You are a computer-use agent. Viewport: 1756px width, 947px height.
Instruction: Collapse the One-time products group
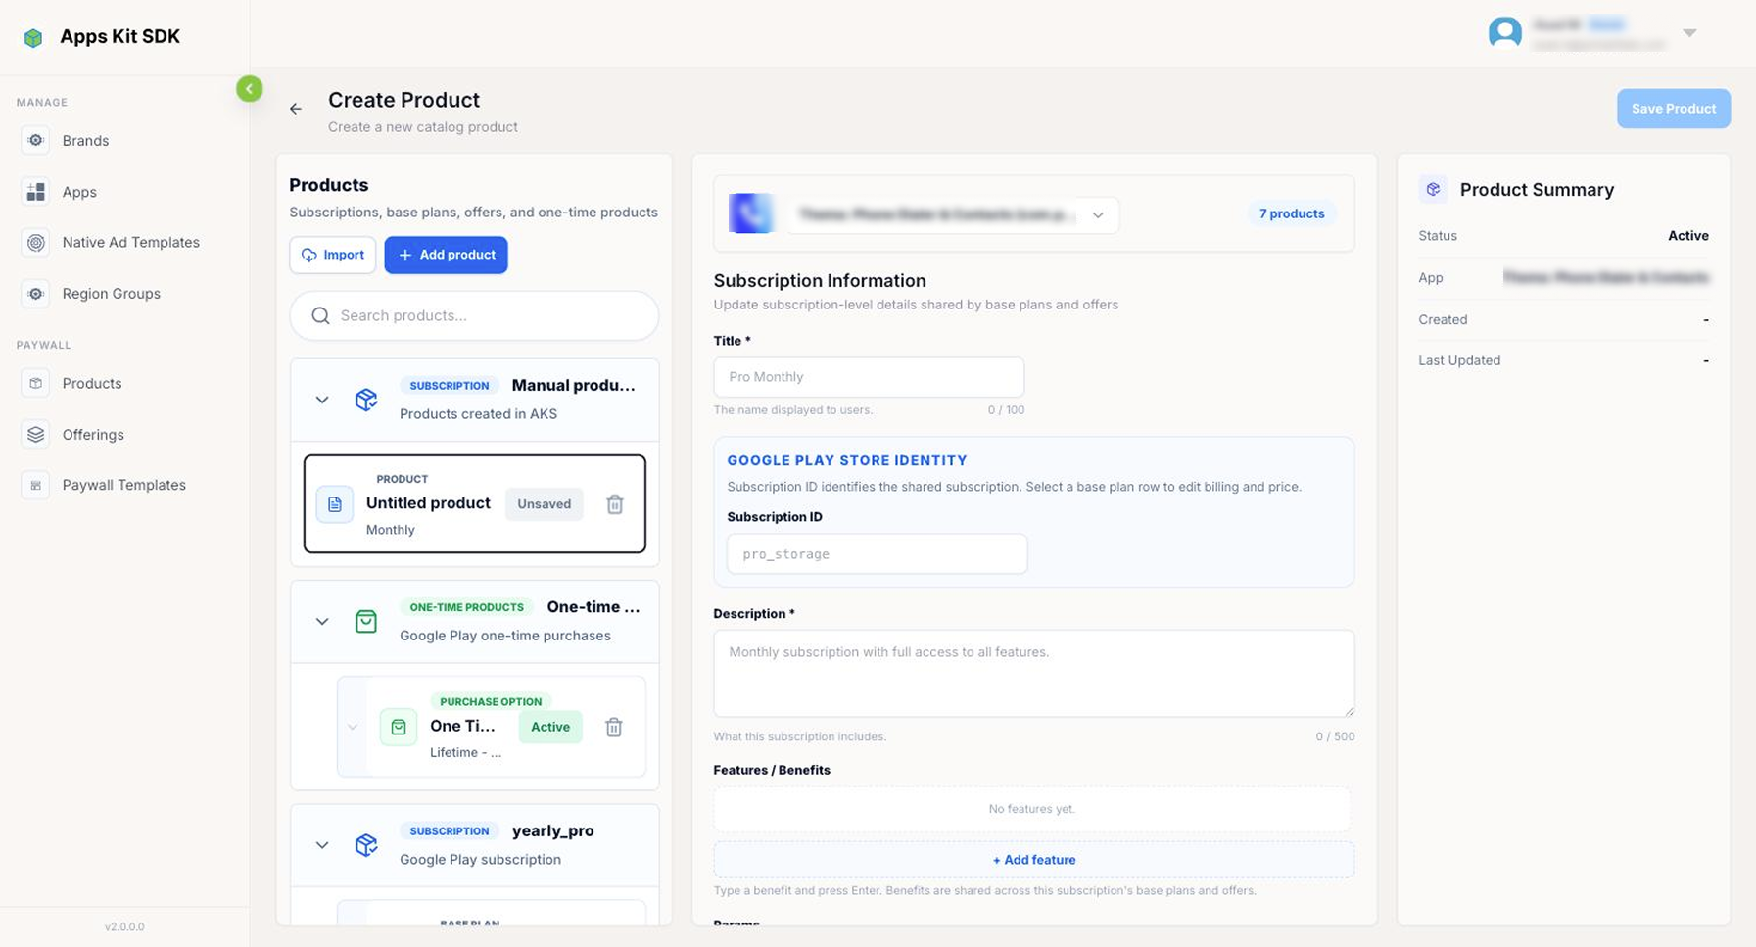tap(322, 621)
